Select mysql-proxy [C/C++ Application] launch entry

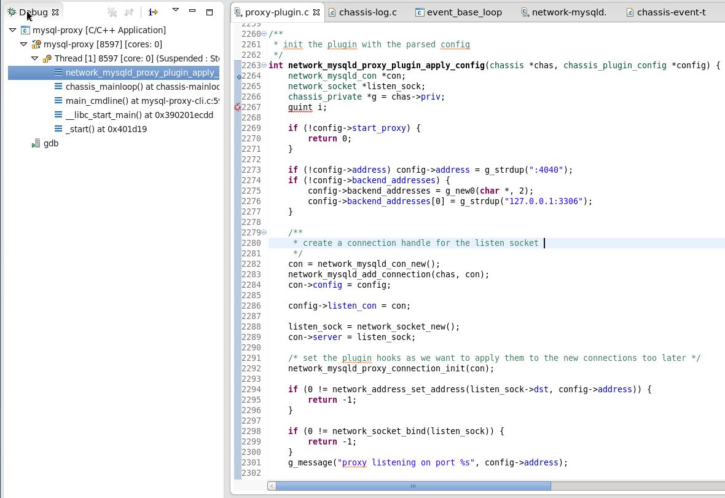(x=99, y=30)
